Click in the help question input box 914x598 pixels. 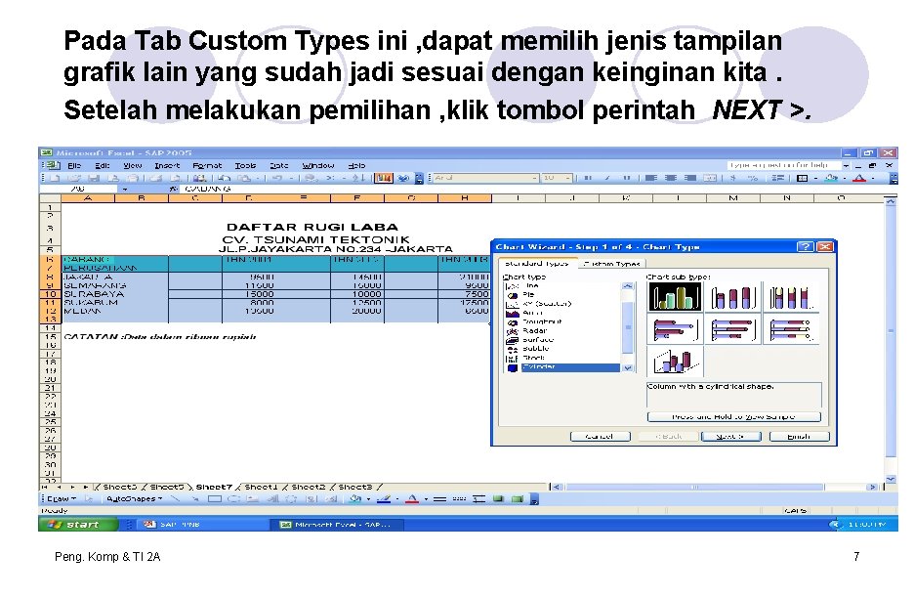pos(783,165)
